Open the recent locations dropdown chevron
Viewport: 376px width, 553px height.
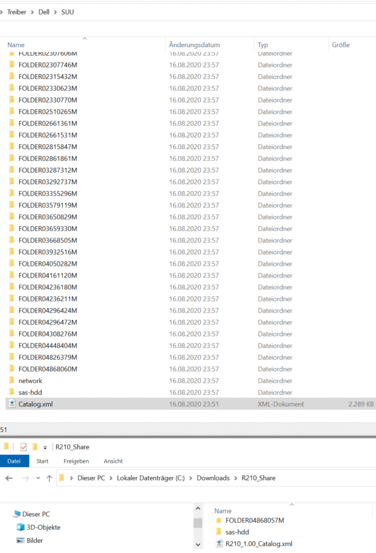pos(38,478)
